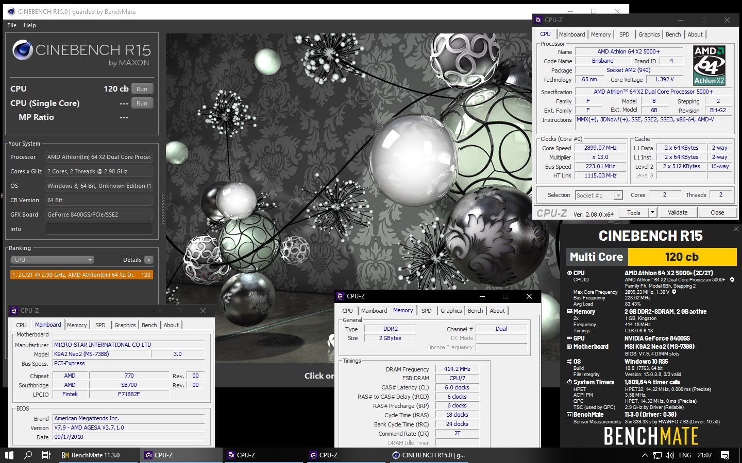742x463 pixels.
Task: Click the yellow '120 cb' Multi Core score
Action: 682,257
